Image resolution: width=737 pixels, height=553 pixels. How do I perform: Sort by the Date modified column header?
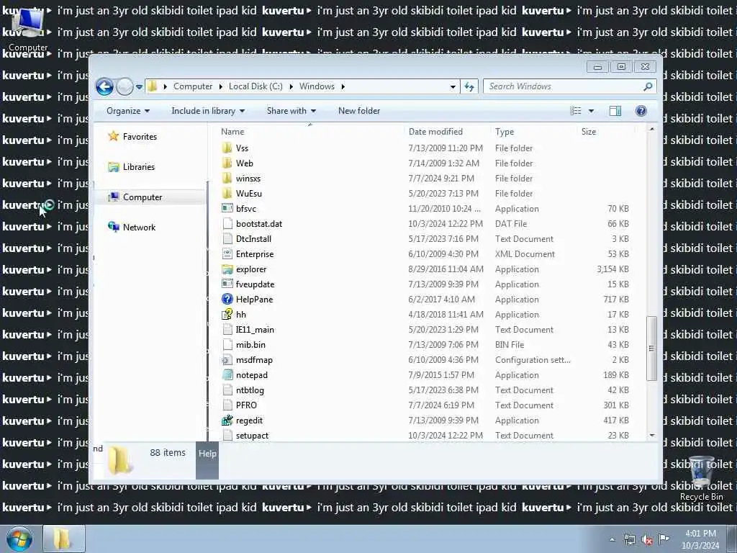[435, 132]
